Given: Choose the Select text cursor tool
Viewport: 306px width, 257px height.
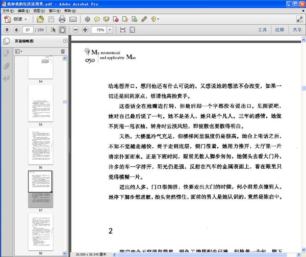Looking at the screenshot, I should 53,30.
